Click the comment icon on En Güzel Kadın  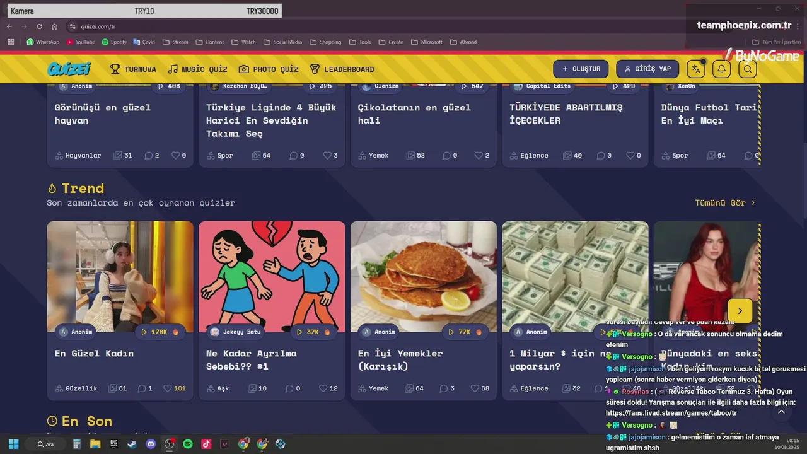coord(142,388)
